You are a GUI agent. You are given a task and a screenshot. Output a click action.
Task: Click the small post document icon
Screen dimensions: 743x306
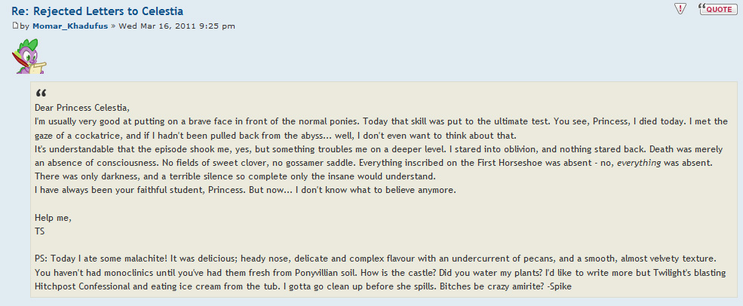14,26
